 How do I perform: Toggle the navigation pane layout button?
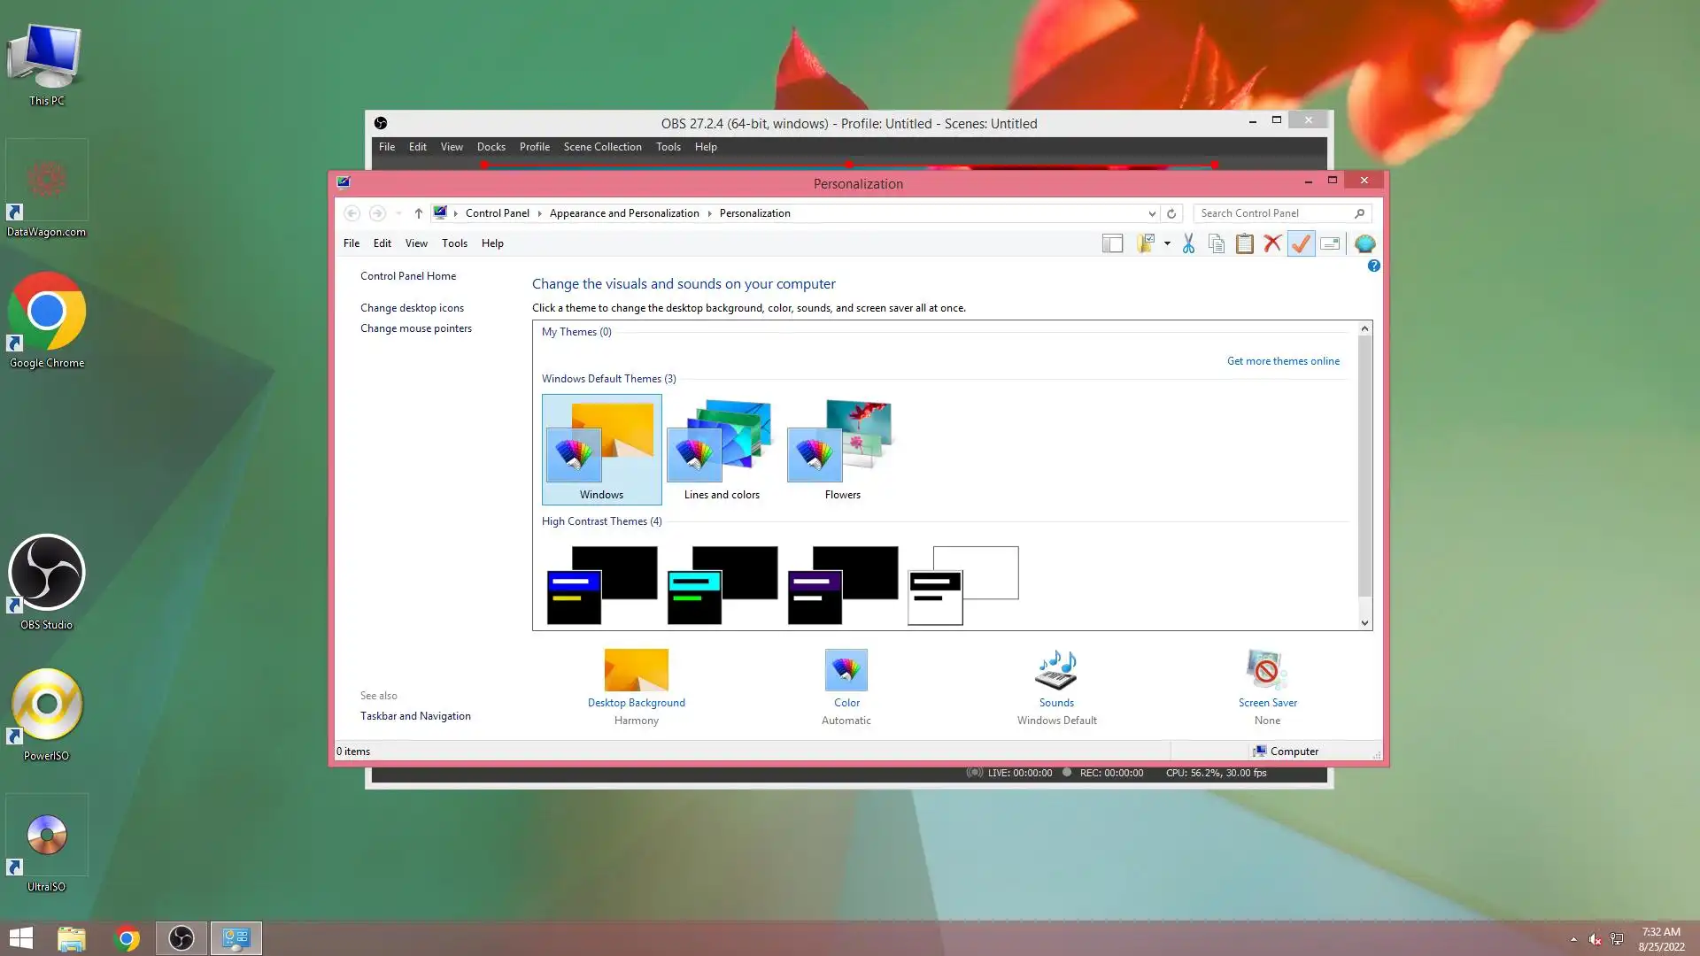point(1112,243)
